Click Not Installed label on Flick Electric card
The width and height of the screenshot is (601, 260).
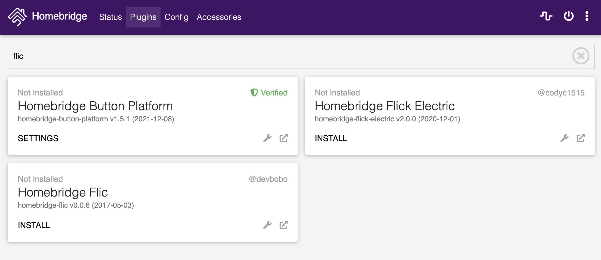[x=337, y=93]
